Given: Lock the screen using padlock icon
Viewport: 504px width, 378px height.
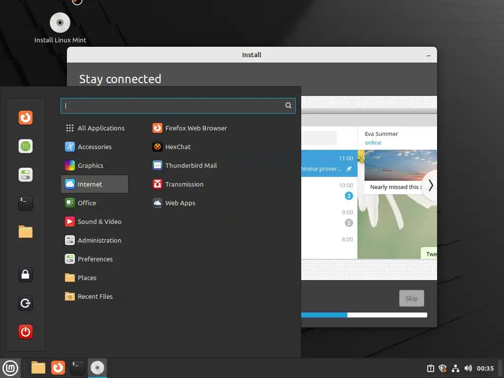Looking at the screenshot, I should coord(26,275).
